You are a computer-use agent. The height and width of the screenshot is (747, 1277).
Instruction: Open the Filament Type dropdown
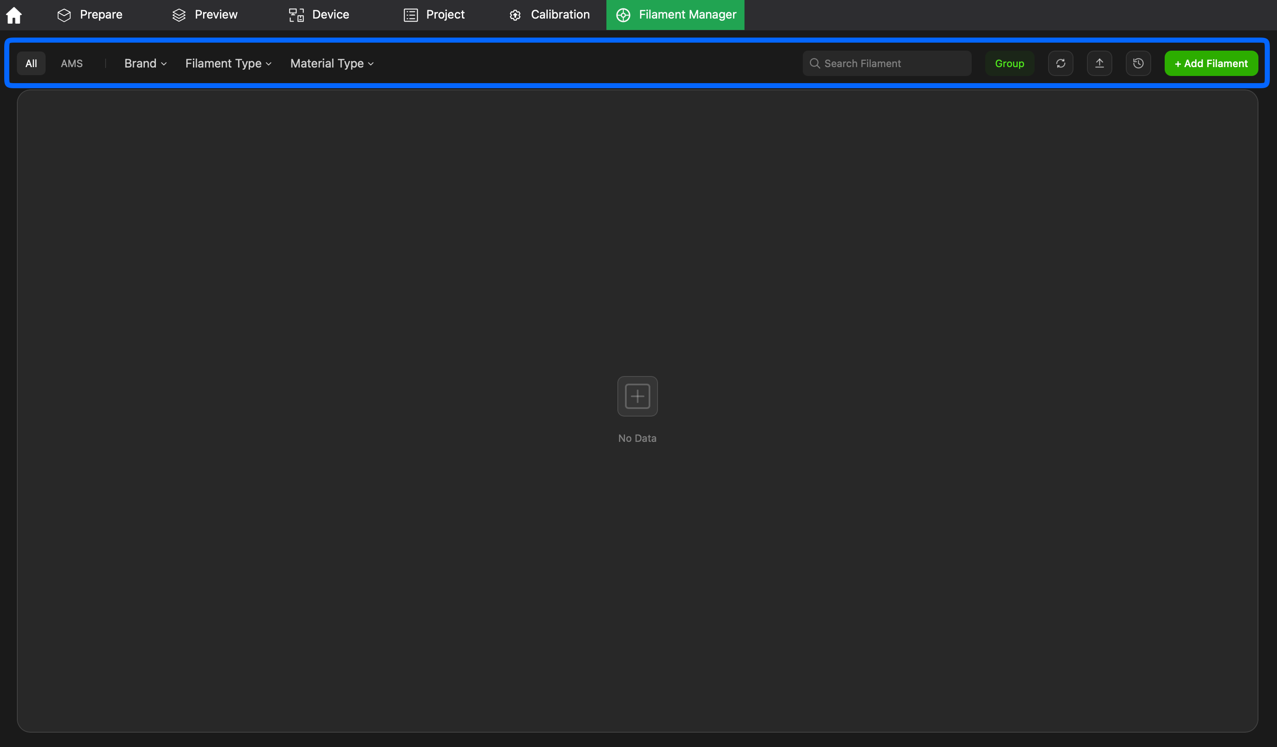tap(228, 63)
